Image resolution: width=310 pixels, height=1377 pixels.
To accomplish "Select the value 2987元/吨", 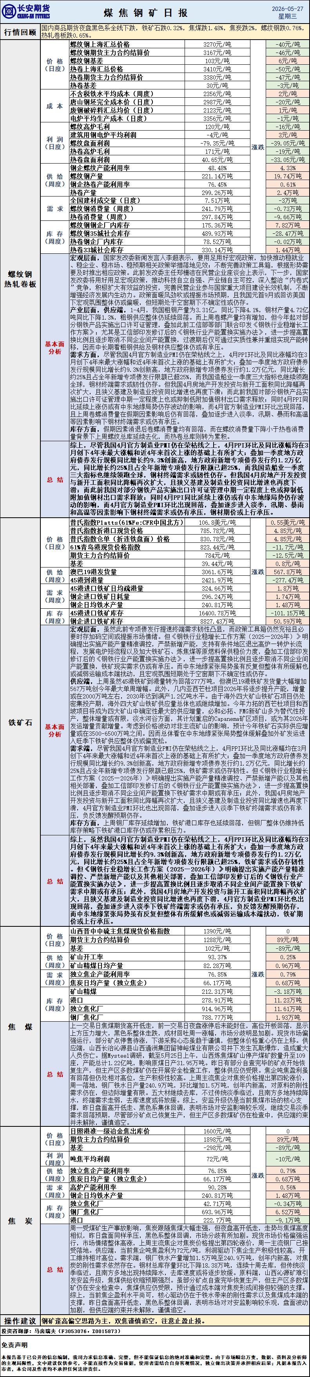I will [218, 102].
